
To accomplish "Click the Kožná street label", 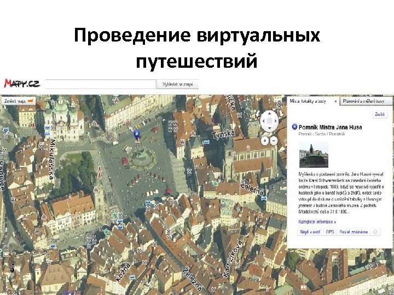I will click(x=123, y=272).
